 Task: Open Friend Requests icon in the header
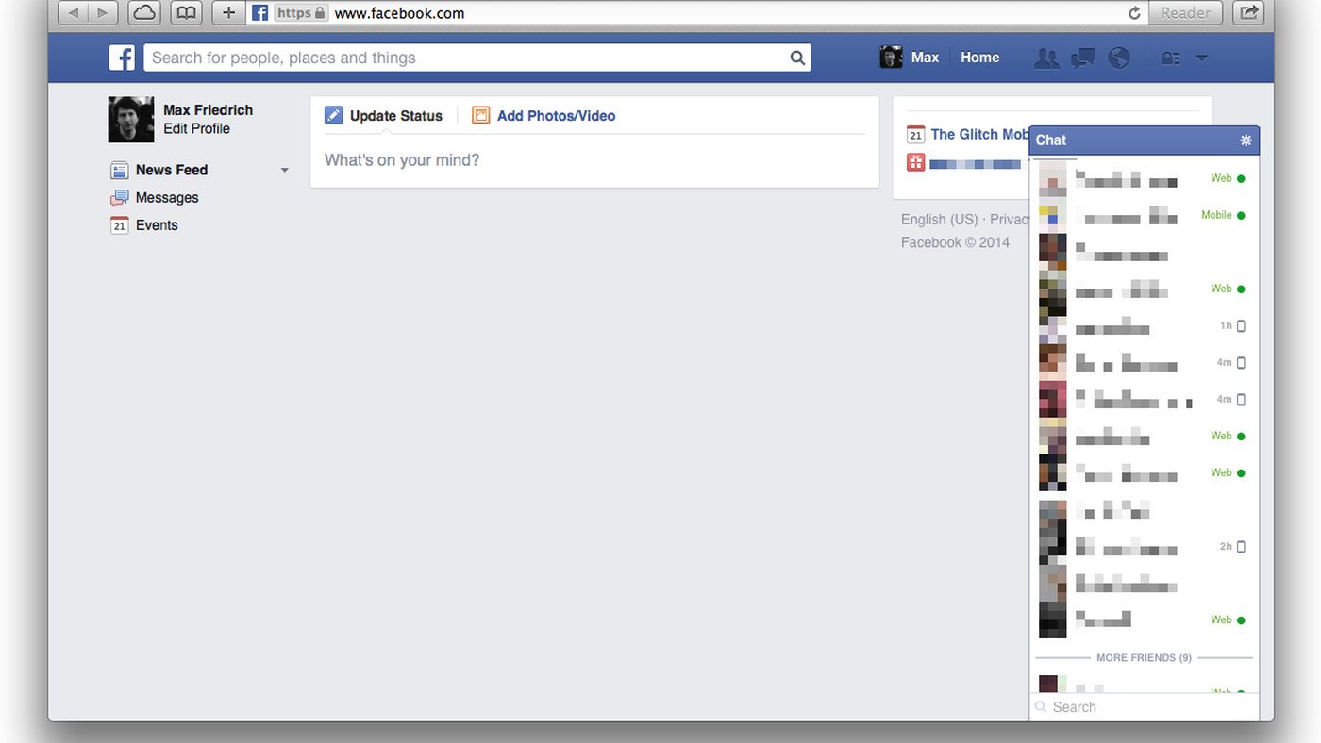(1046, 58)
